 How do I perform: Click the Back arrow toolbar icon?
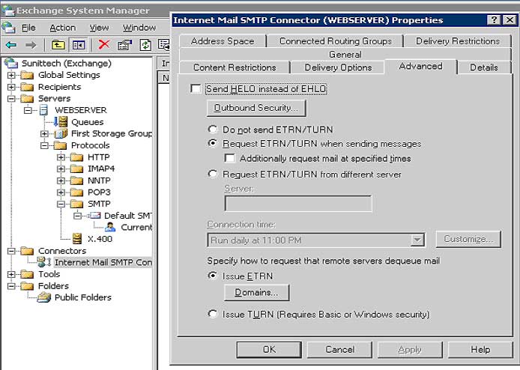tap(11, 45)
